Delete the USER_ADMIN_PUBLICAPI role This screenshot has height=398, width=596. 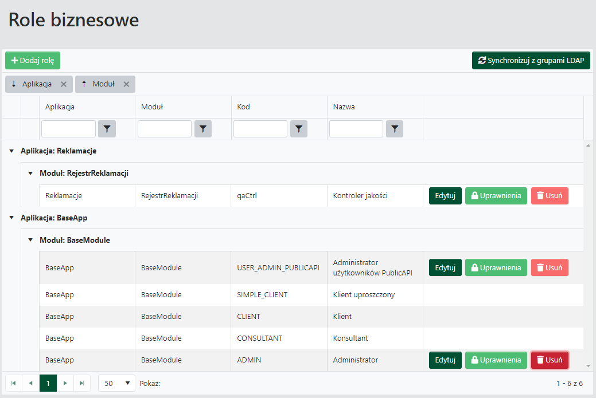[x=550, y=267]
